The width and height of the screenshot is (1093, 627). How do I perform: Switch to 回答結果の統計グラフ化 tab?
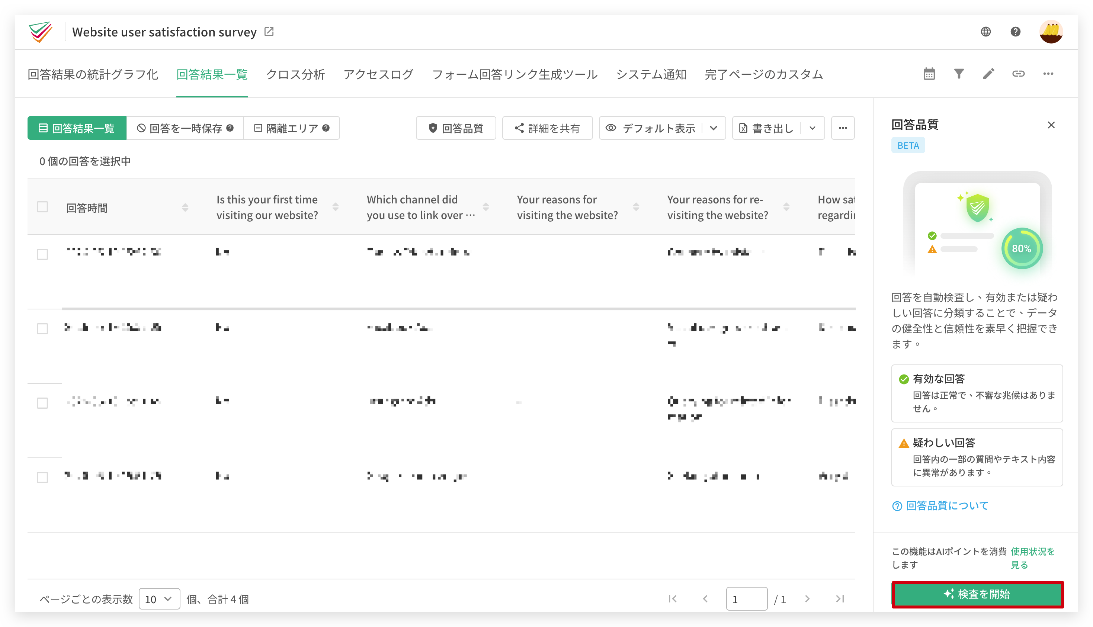[x=93, y=74]
